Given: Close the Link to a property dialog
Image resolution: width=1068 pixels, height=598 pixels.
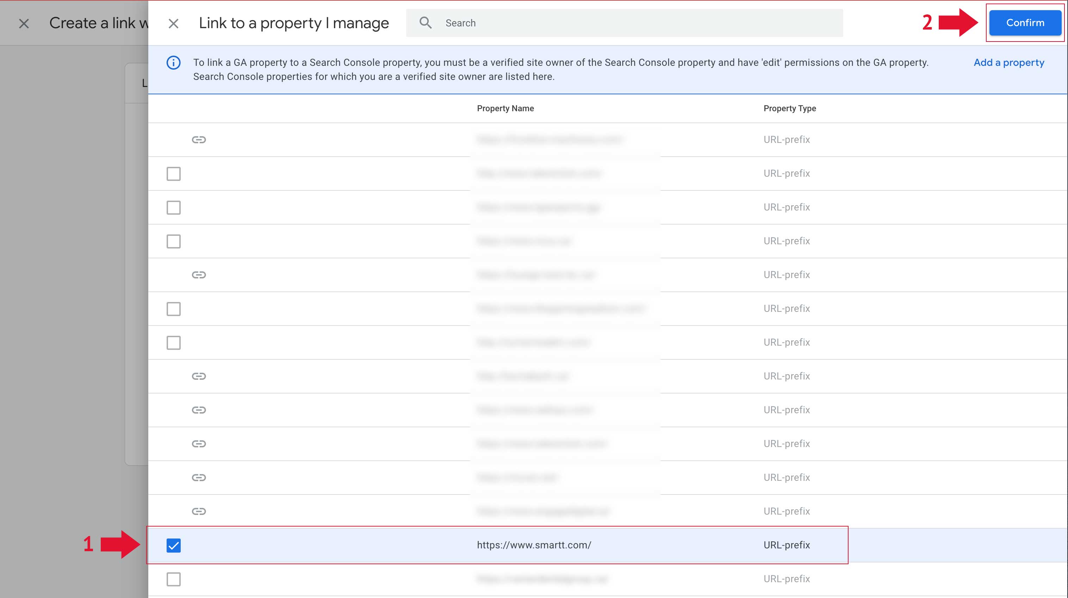Looking at the screenshot, I should point(174,23).
